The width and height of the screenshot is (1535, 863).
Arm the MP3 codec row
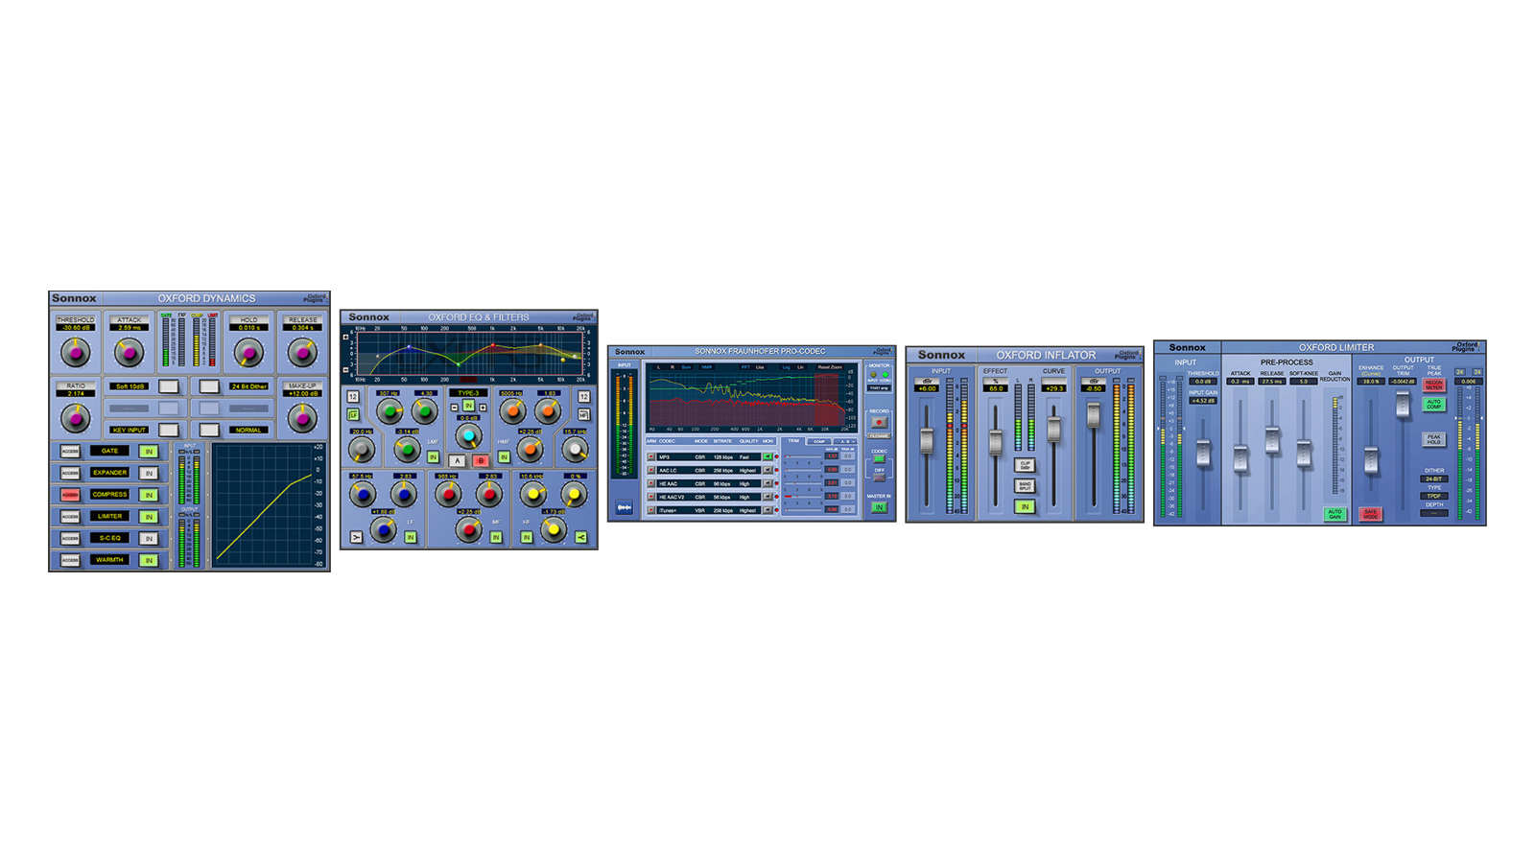650,456
